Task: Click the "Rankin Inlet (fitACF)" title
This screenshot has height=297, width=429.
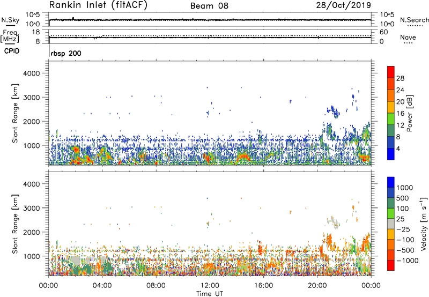Action: tap(98, 5)
